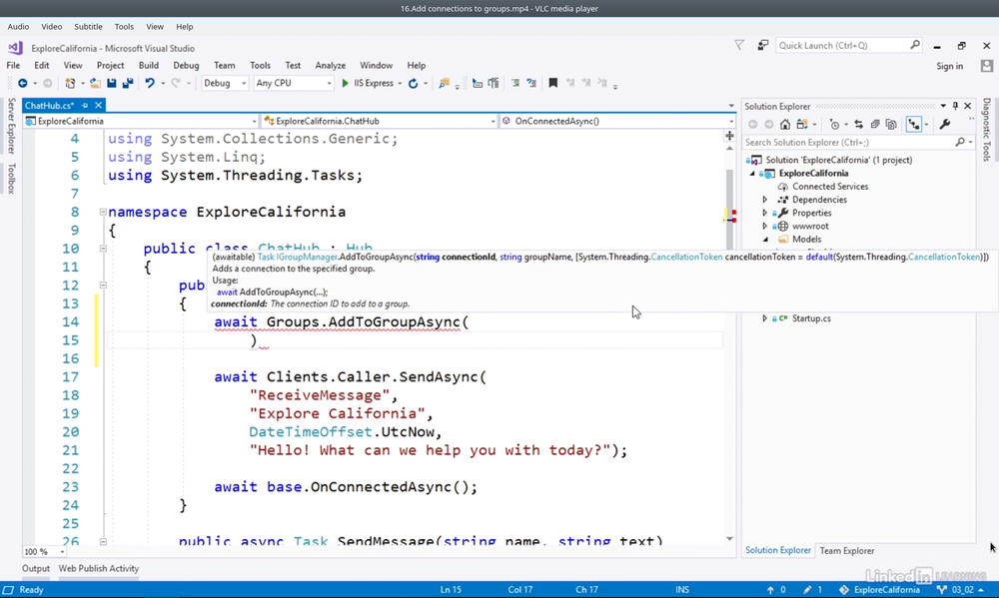Expand the Properties node
The height and width of the screenshot is (598, 999).
(x=765, y=213)
